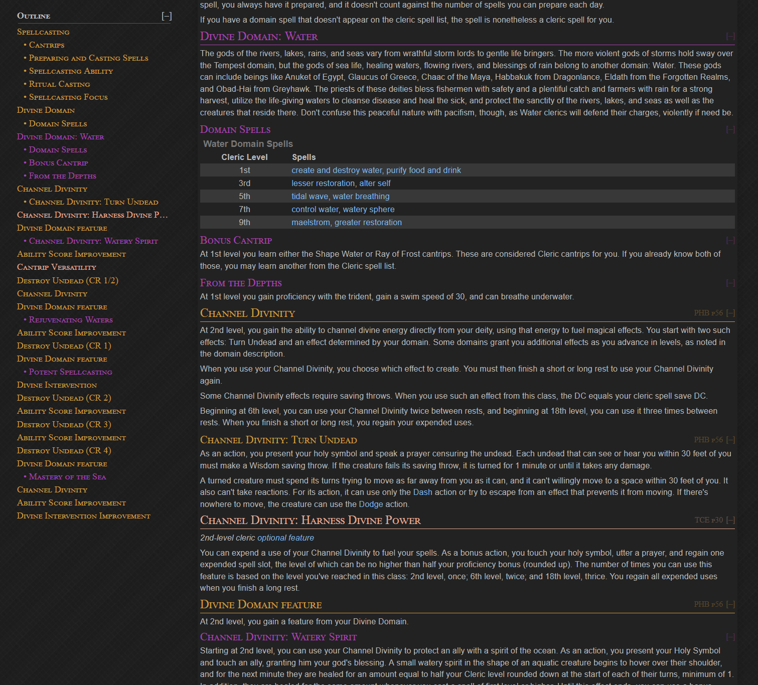Open the create and destroy water spell link
Viewport: 758px width, 685px height.
point(337,170)
